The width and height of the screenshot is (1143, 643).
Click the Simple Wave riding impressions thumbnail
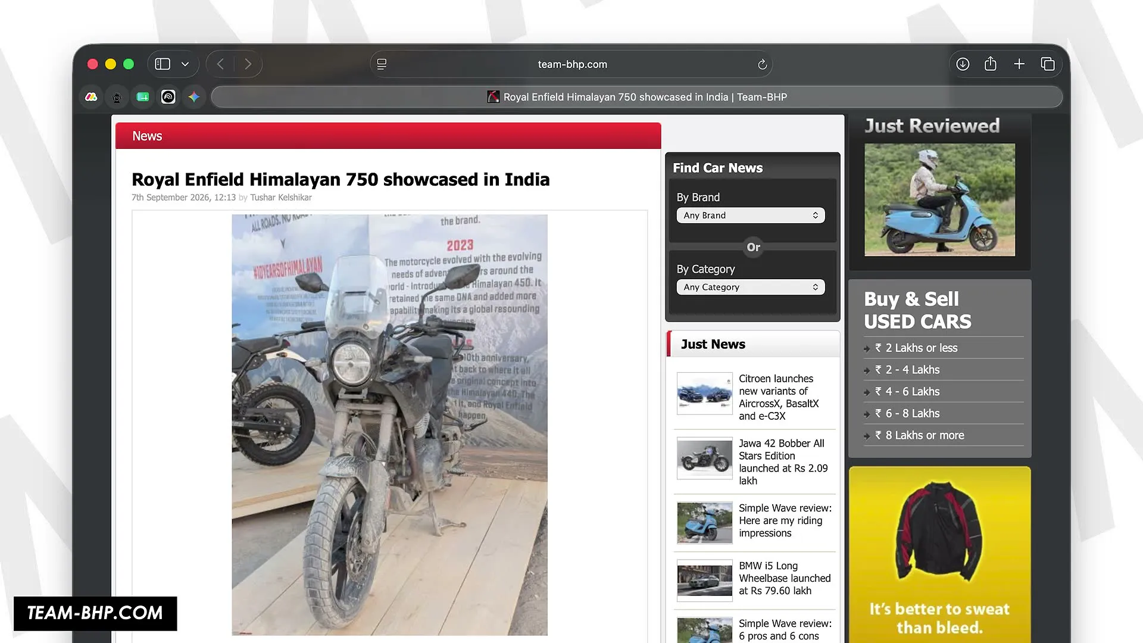coord(705,523)
